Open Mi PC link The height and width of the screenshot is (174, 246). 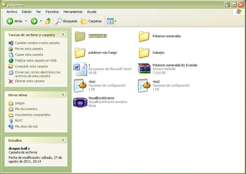coord(19,121)
